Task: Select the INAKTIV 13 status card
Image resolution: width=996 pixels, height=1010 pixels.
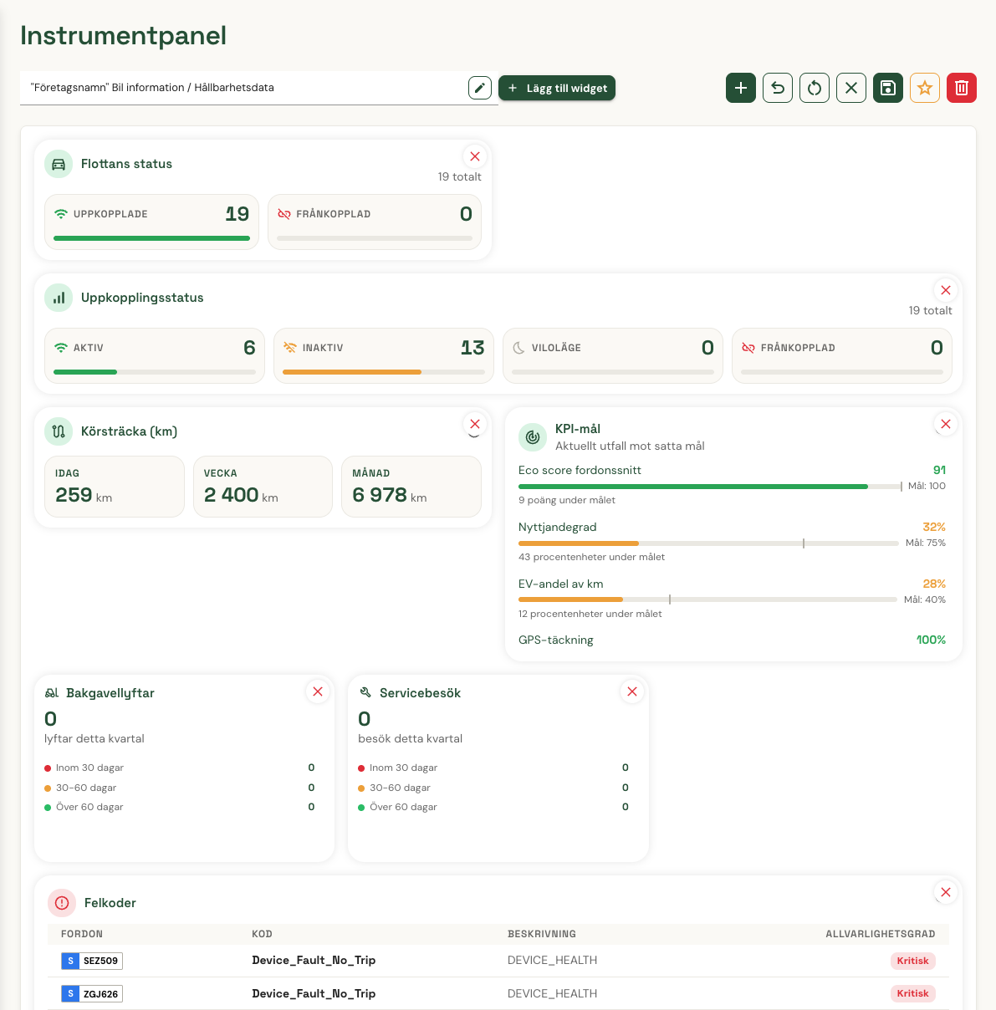Action: (384, 355)
